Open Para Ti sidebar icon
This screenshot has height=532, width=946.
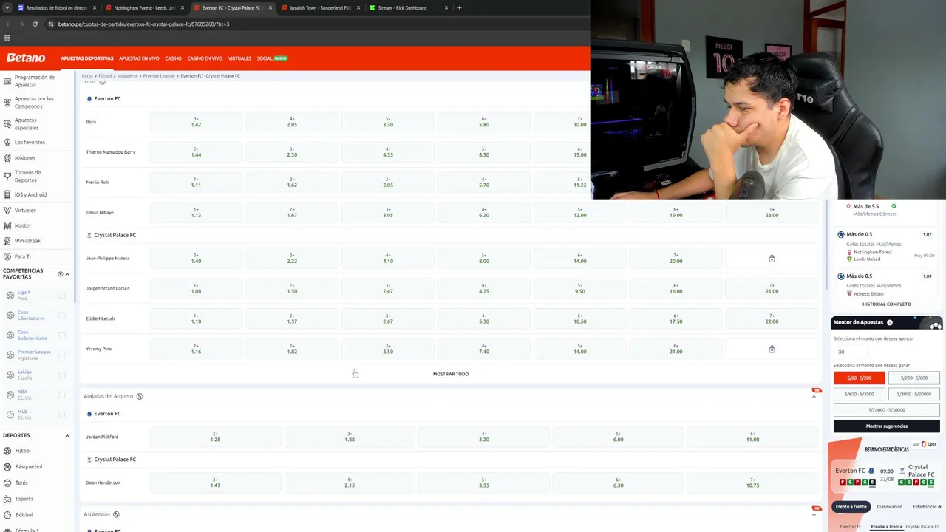tap(7, 256)
